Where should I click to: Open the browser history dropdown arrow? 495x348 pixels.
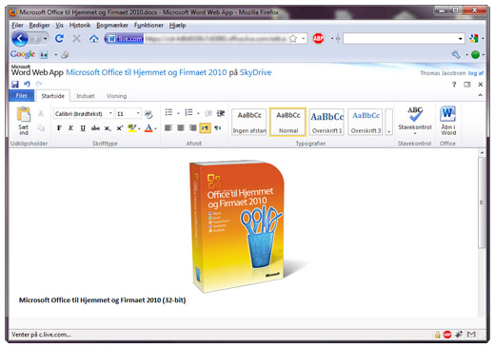[46, 39]
